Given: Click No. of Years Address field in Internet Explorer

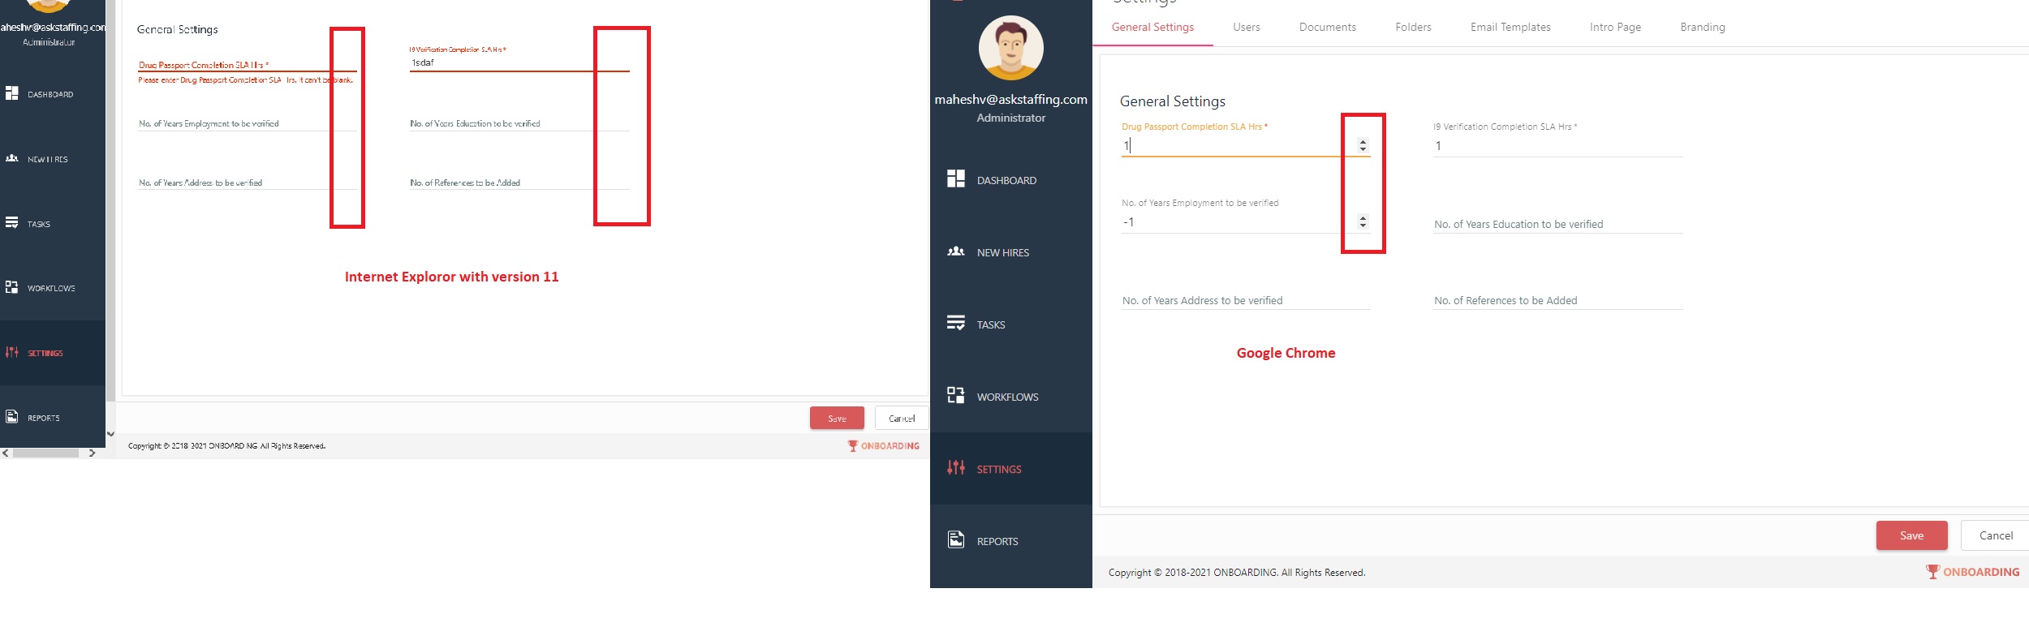Looking at the screenshot, I should (248, 183).
